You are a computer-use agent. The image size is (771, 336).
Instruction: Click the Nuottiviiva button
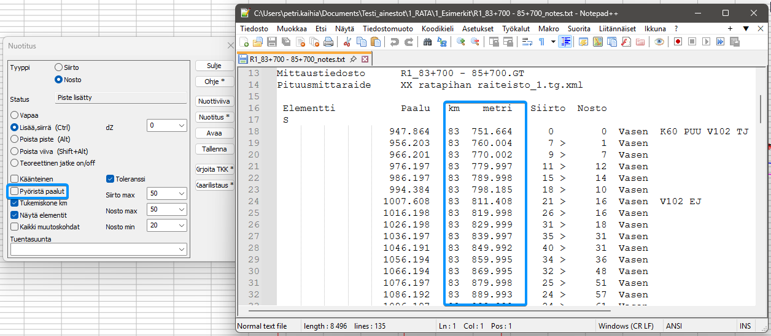click(x=214, y=102)
